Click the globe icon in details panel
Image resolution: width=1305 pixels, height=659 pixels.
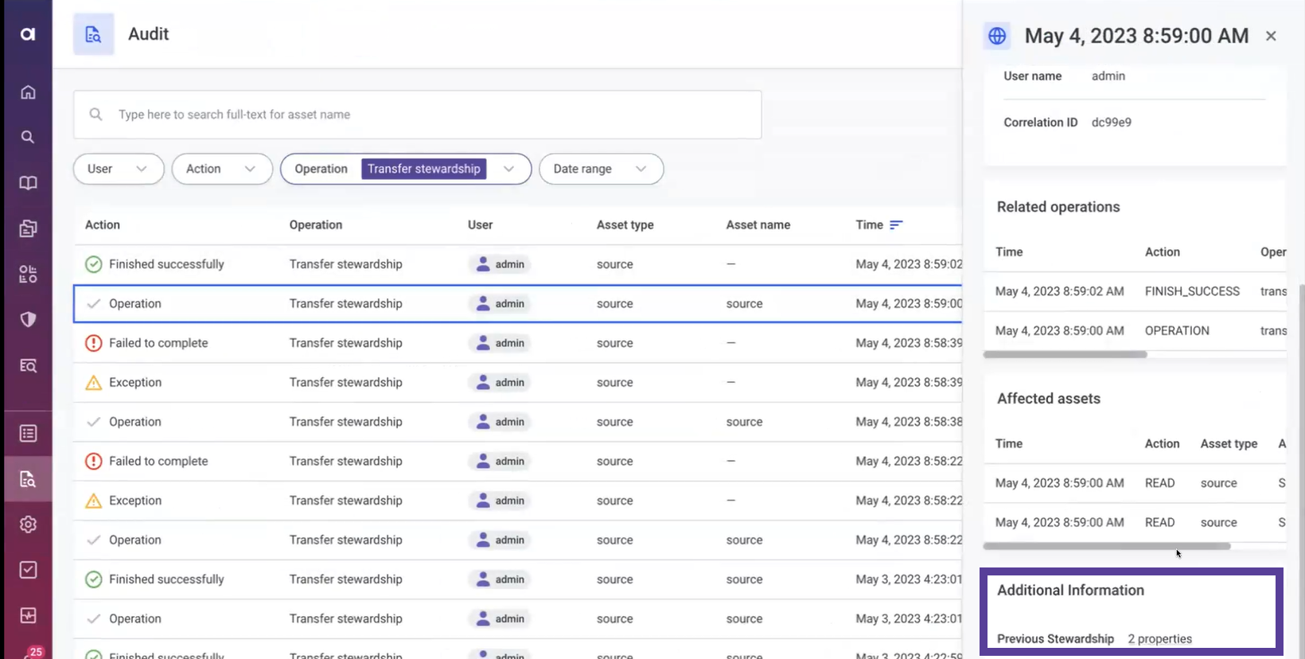click(x=997, y=36)
